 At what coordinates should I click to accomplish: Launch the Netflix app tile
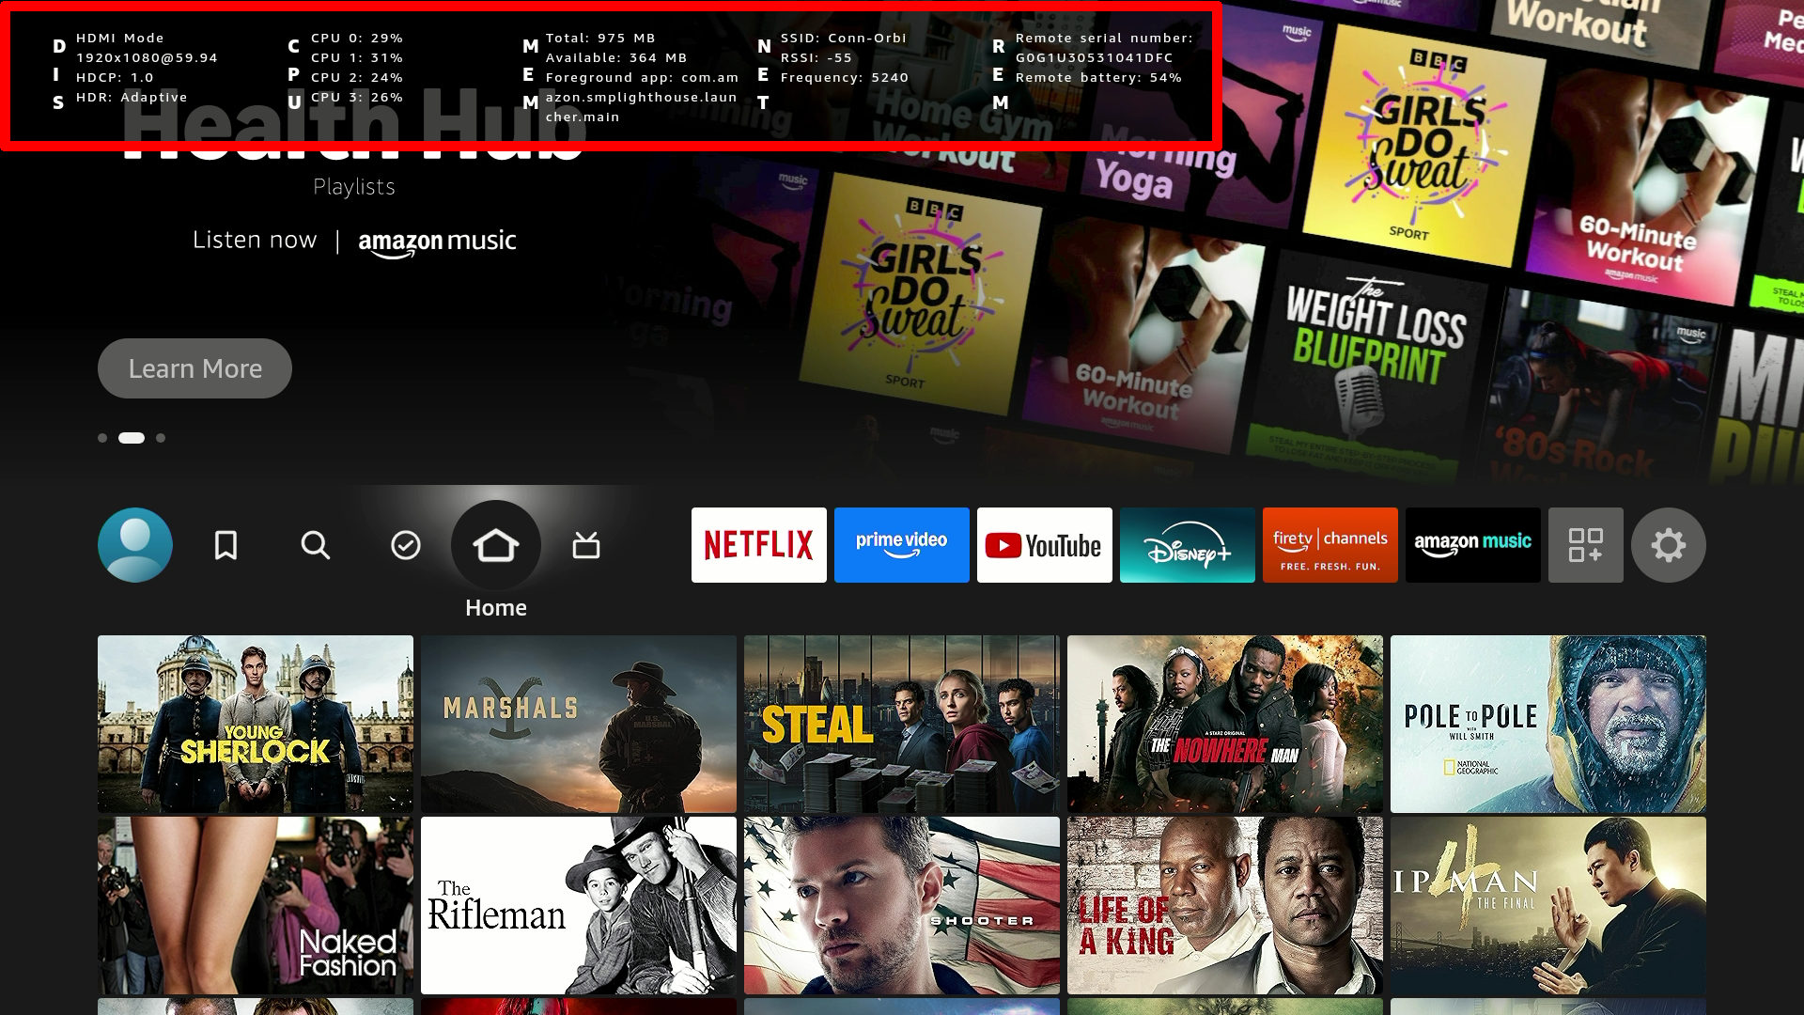pyautogui.click(x=759, y=545)
